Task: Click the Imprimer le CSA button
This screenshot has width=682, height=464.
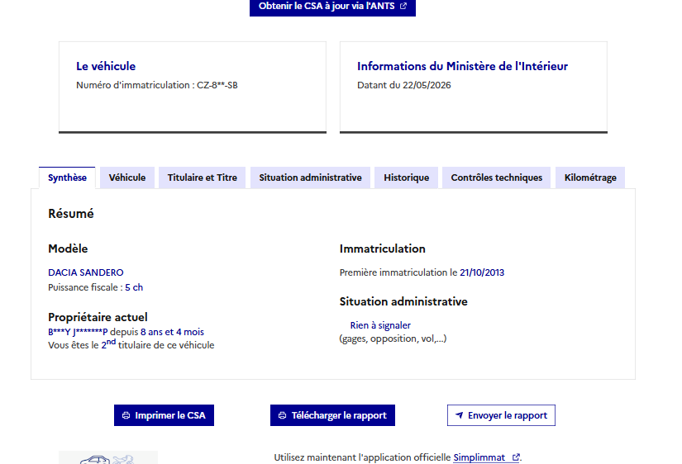Action: pyautogui.click(x=164, y=415)
